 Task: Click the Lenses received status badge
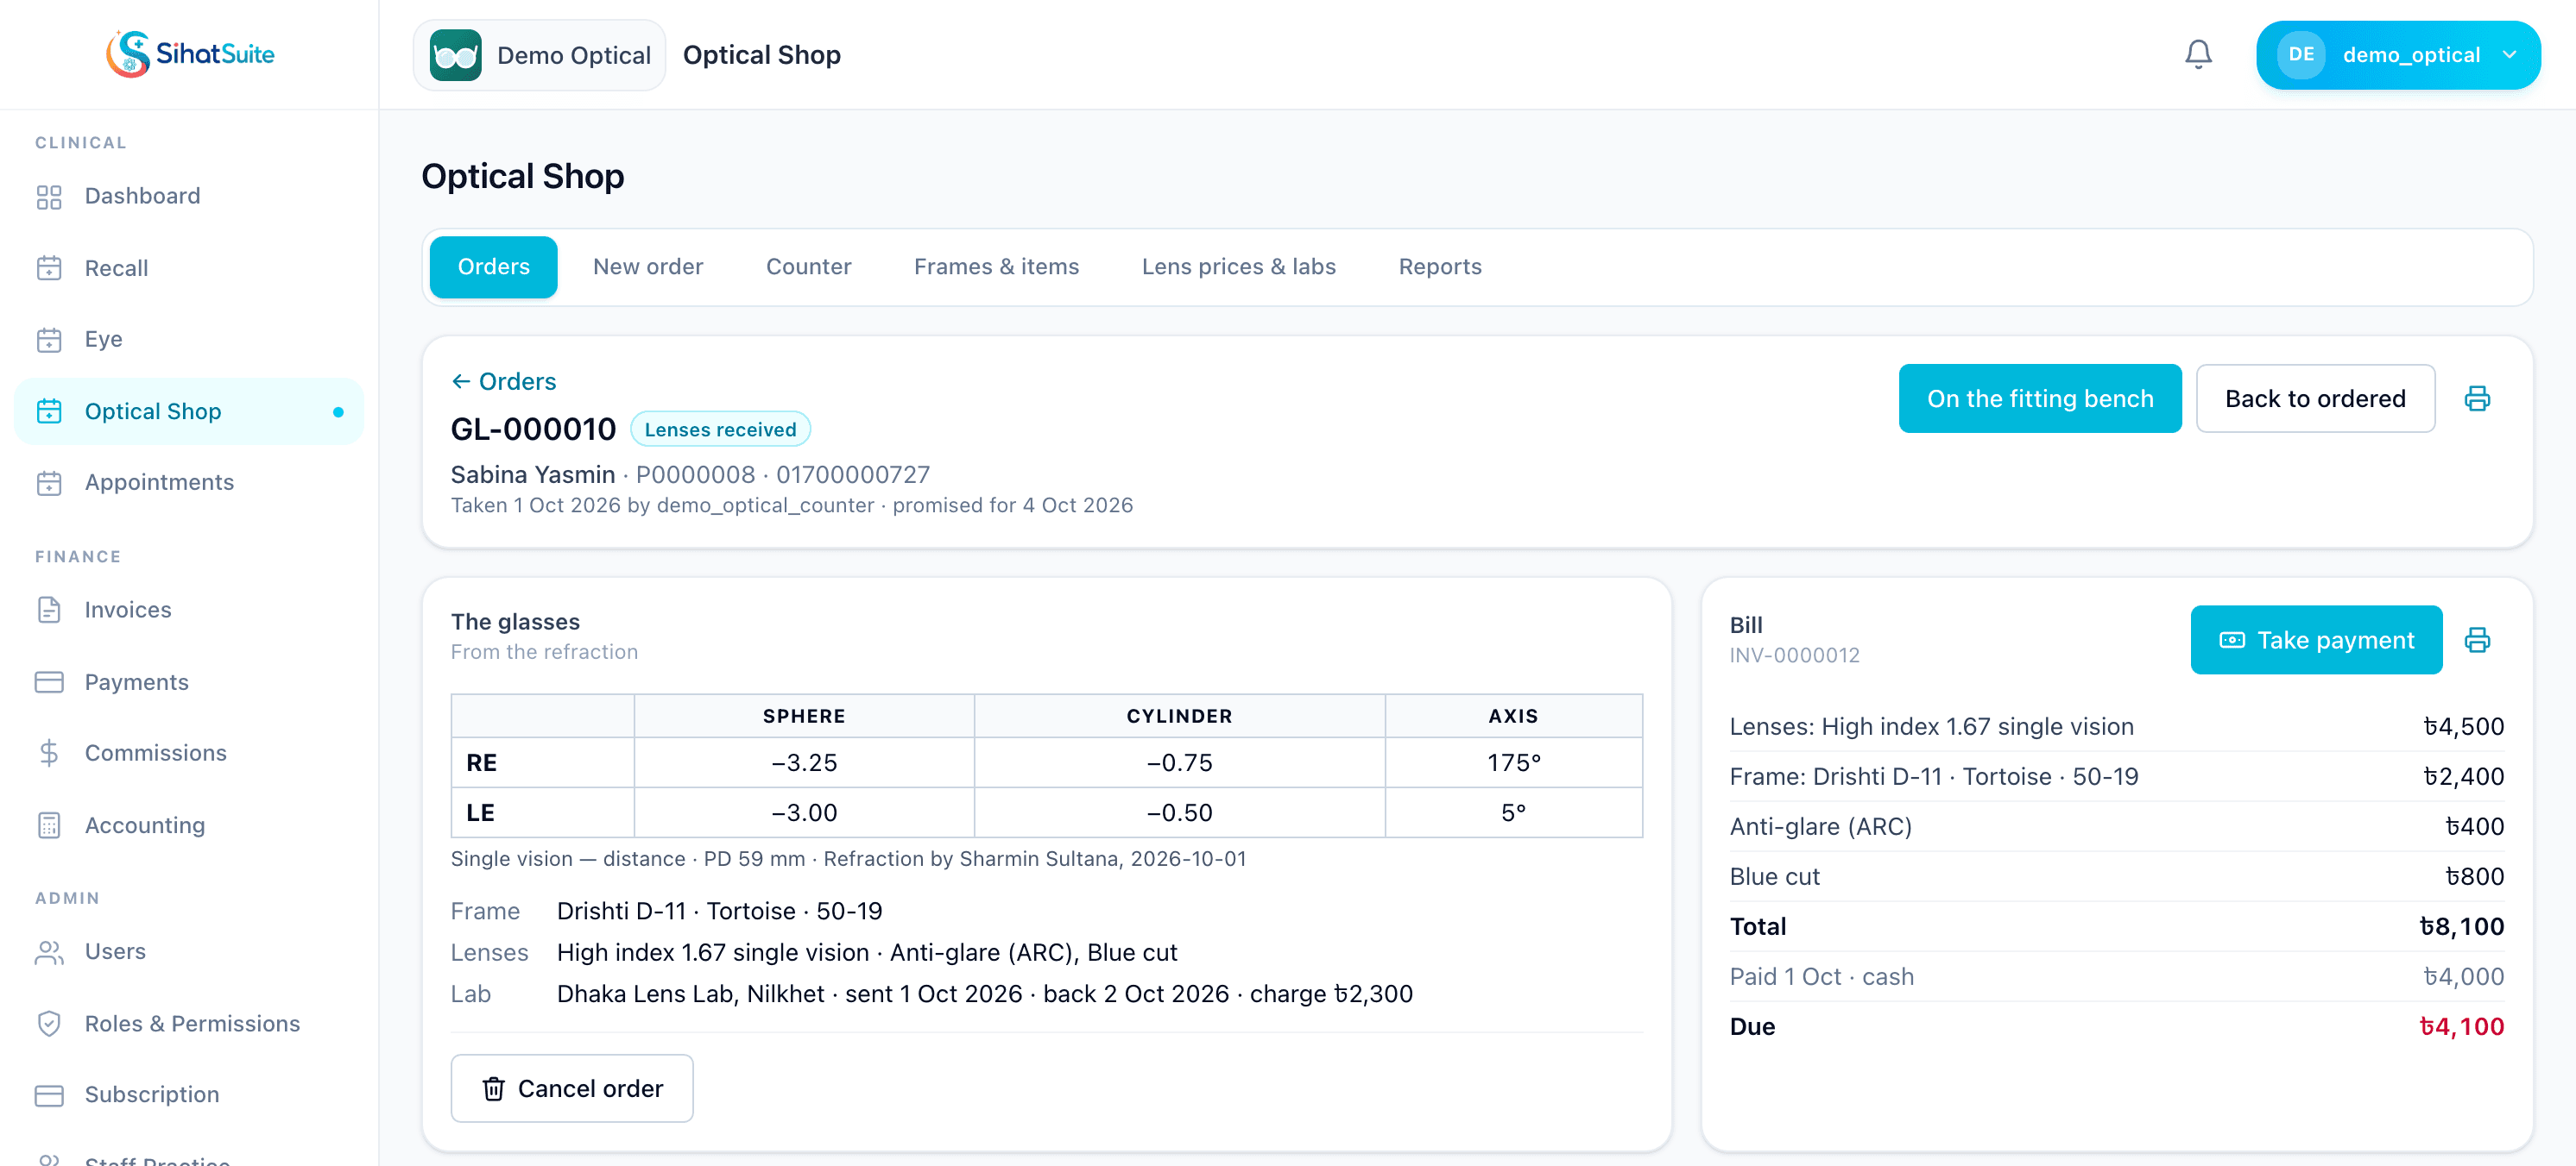(x=720, y=429)
